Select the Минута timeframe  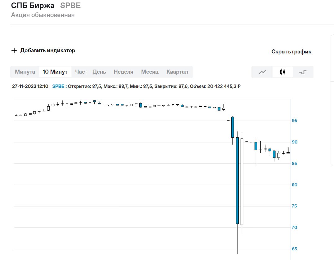click(25, 72)
